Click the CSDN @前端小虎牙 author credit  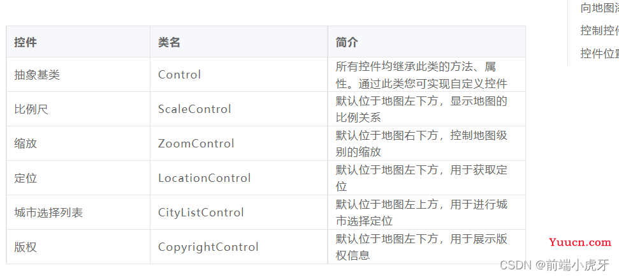[x=555, y=265]
